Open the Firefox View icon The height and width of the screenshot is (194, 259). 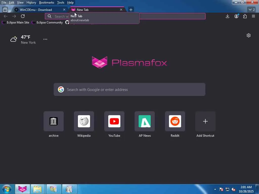coord(5,10)
